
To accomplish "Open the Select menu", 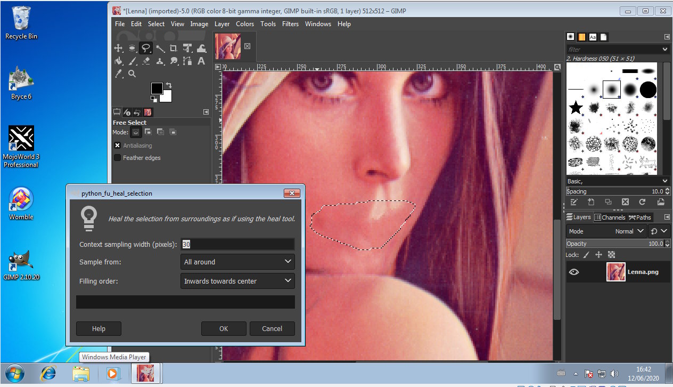I will click(x=156, y=24).
